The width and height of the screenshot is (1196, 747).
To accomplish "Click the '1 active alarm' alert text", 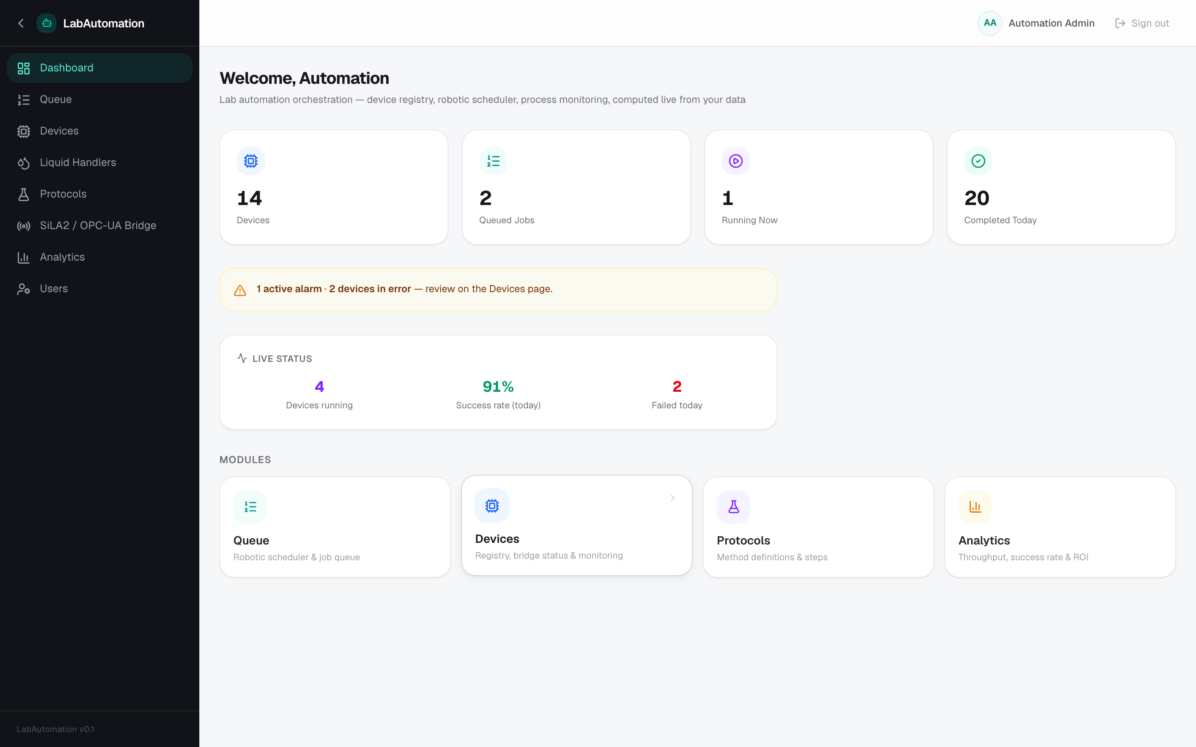I will [x=289, y=289].
